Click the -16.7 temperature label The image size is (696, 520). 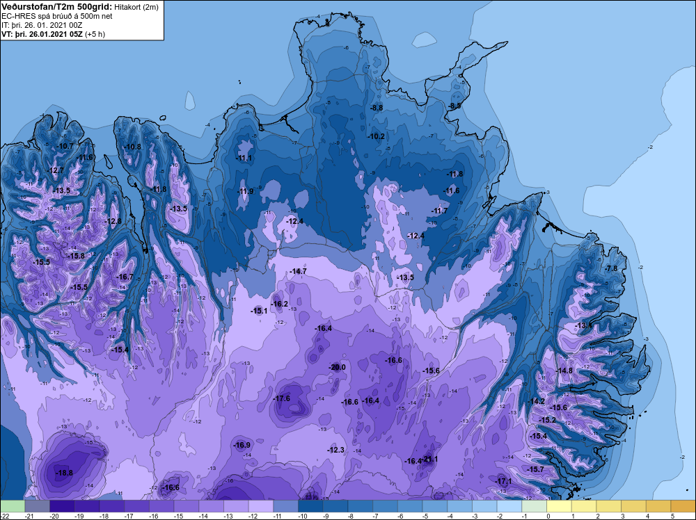tap(125, 277)
